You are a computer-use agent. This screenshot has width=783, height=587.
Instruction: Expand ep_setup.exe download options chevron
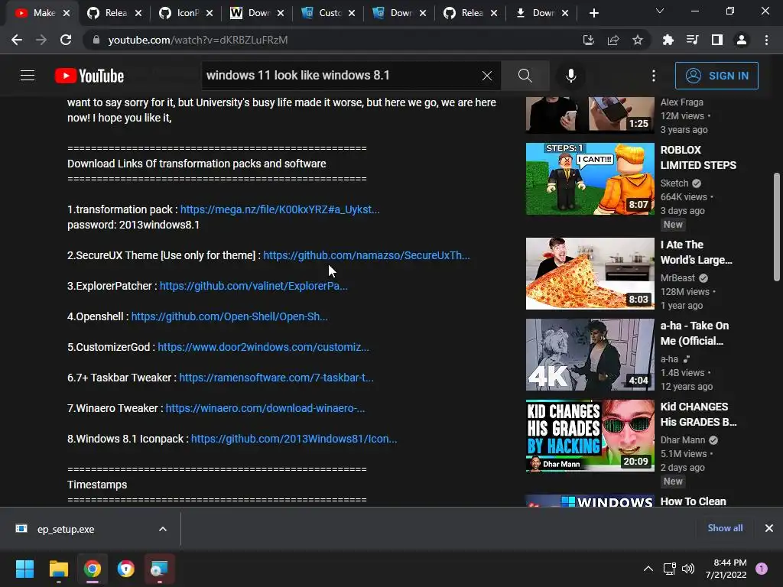click(x=163, y=529)
